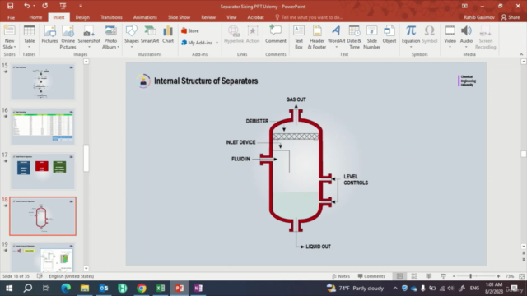Screen dimensions: 527x296
Task: Start presentation from beginning icon
Action: pyautogui.click(x=63, y=6)
